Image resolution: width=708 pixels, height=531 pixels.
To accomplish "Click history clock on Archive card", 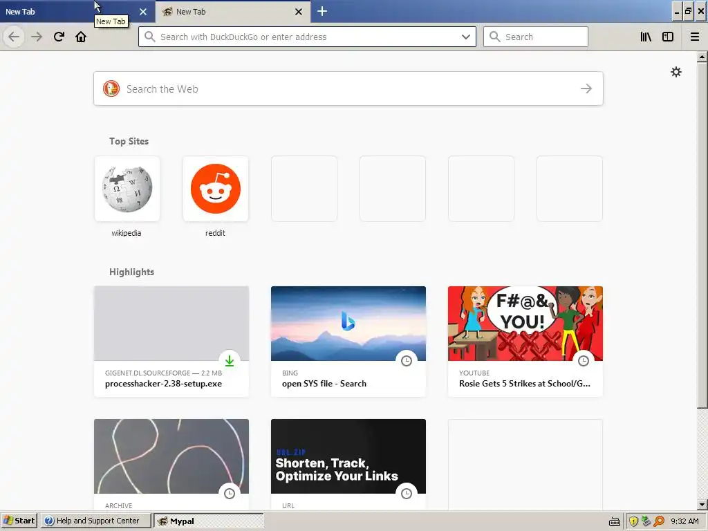I will [x=230, y=494].
